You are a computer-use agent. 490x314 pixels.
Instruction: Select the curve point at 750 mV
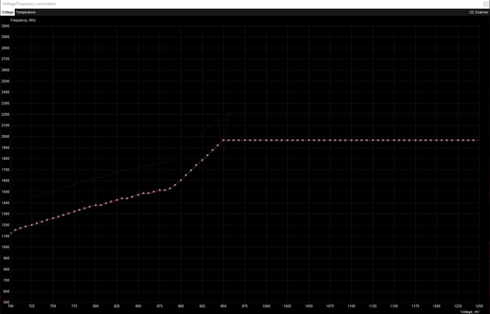[53, 218]
